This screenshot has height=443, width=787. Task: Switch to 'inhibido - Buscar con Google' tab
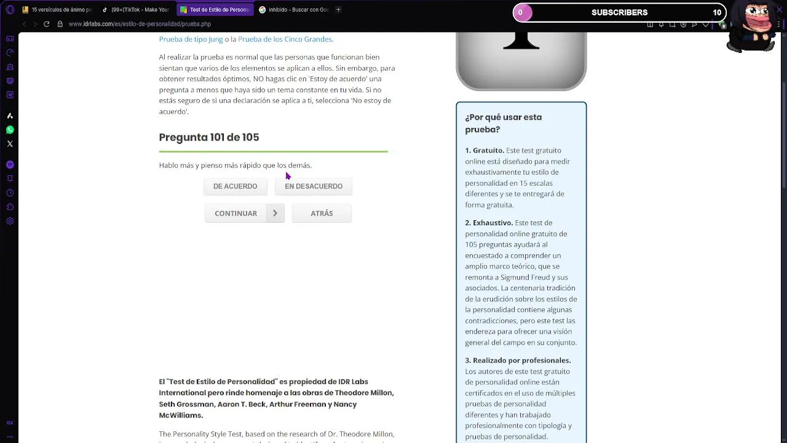click(293, 10)
